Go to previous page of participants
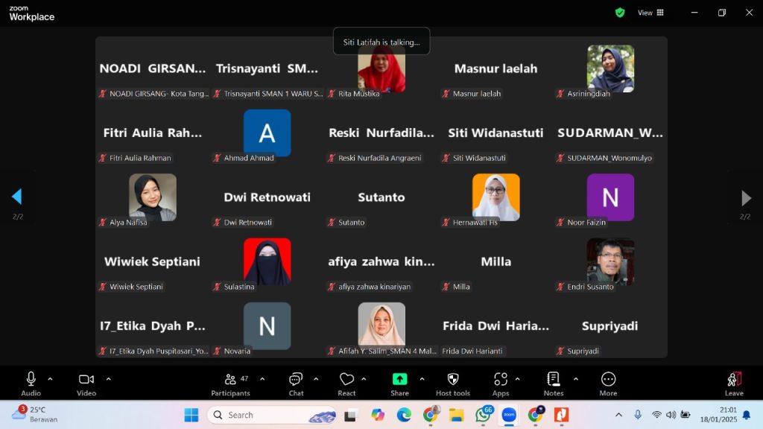The width and height of the screenshot is (763, 429). click(16, 197)
